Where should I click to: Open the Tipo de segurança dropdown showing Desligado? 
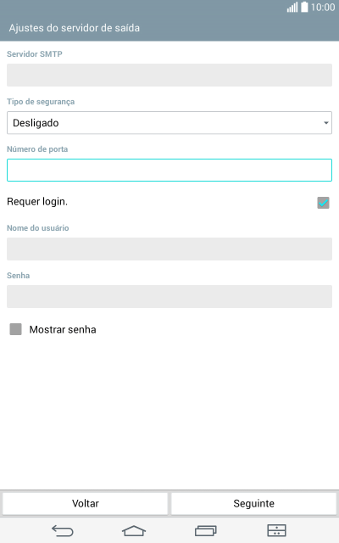pyautogui.click(x=169, y=122)
